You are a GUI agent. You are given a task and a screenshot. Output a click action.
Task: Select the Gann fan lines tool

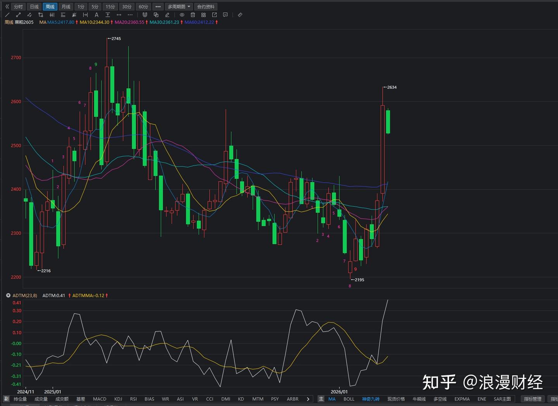pos(74,15)
